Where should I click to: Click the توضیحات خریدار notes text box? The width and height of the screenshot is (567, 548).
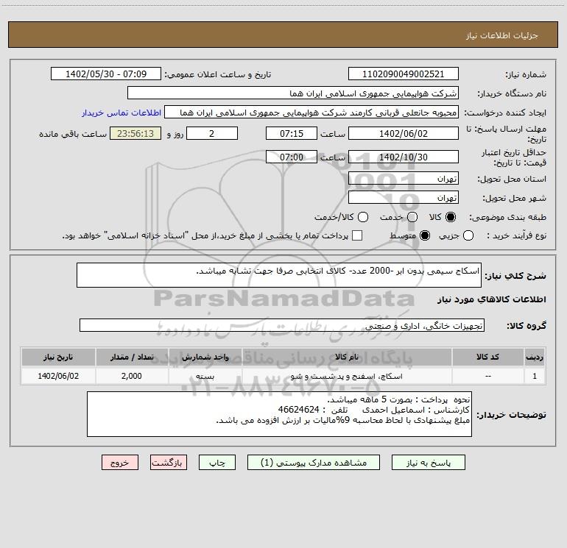280,414
